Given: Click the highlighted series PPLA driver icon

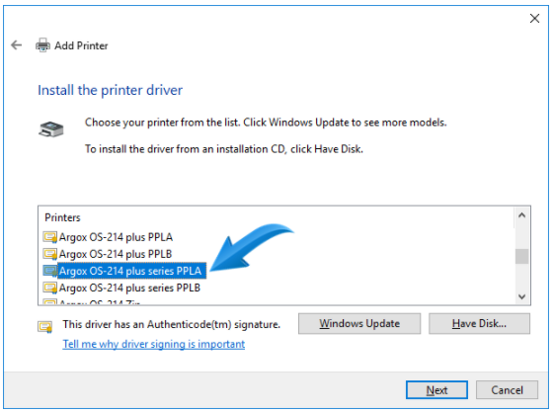Looking at the screenshot, I should click(49, 271).
